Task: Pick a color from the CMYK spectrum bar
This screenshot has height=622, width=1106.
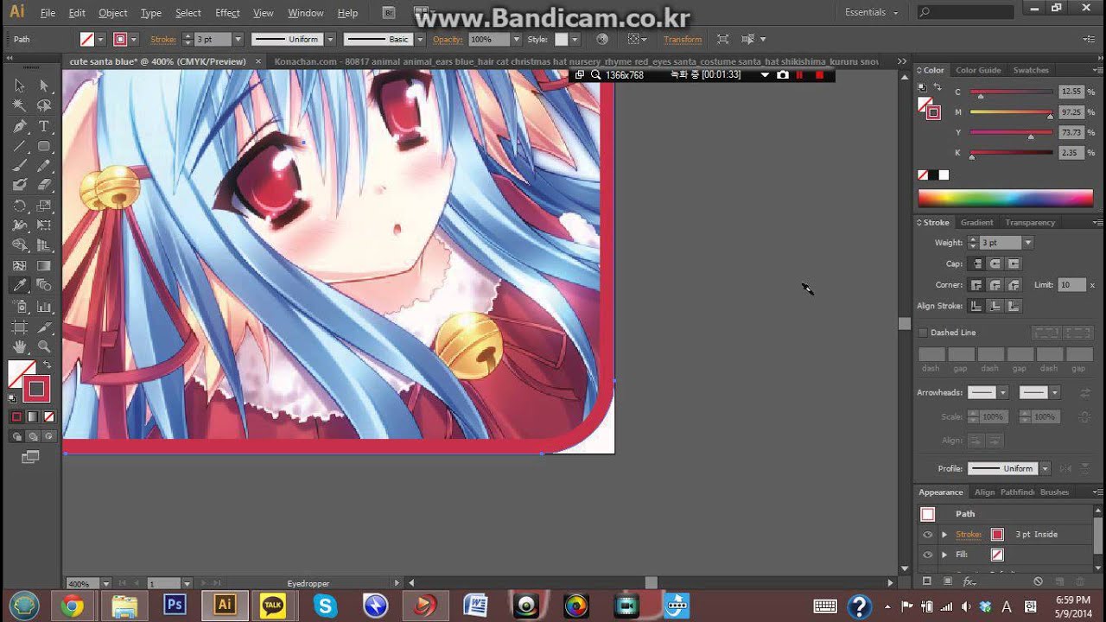Action: tap(1005, 198)
